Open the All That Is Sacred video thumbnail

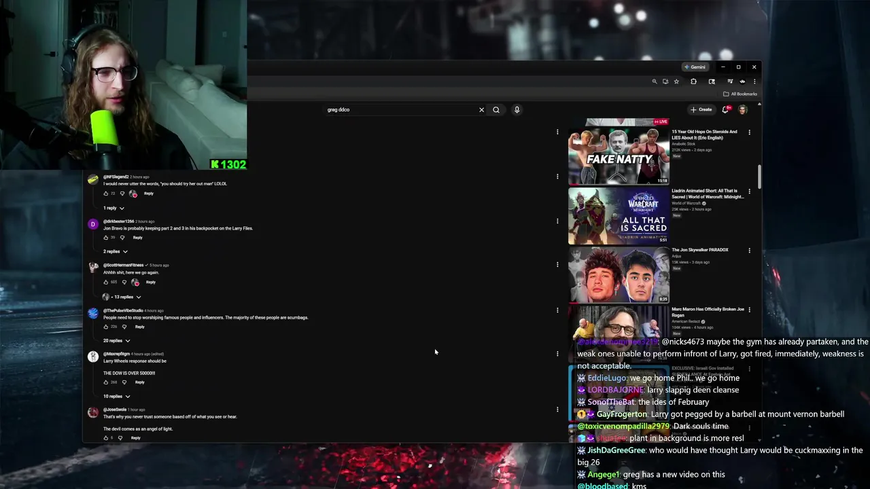click(x=619, y=215)
